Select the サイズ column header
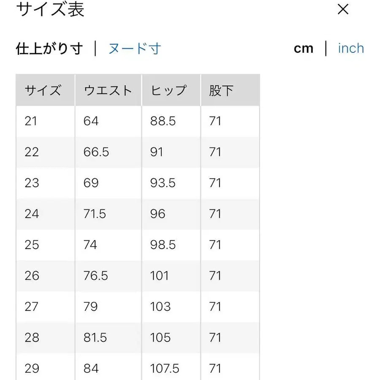This screenshot has height=380, width=380. click(x=44, y=90)
